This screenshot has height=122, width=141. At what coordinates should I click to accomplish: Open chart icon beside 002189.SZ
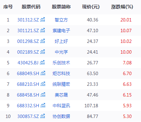pyautogui.click(x=43, y=52)
